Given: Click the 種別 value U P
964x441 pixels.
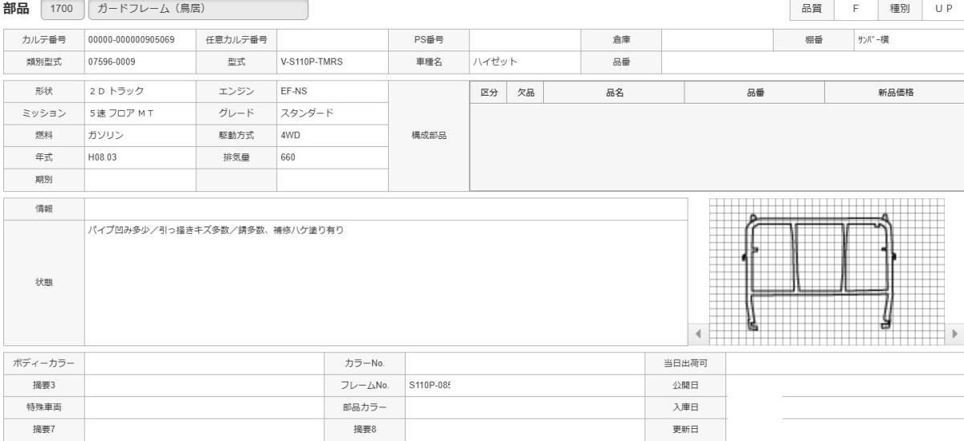Looking at the screenshot, I should tap(943, 9).
